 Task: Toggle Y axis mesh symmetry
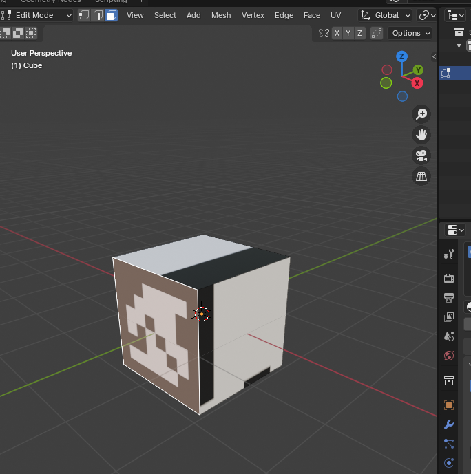click(348, 33)
